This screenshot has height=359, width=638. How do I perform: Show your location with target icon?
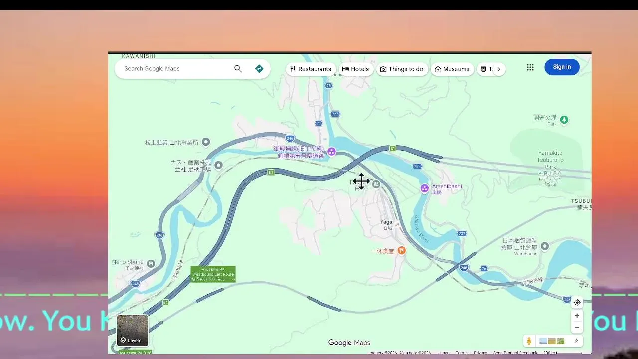point(577,302)
